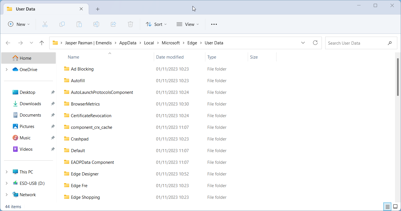Refresh the User Data folder
This screenshot has width=401, height=211.
[x=315, y=43]
